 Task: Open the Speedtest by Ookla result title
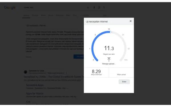[x=54, y=77]
